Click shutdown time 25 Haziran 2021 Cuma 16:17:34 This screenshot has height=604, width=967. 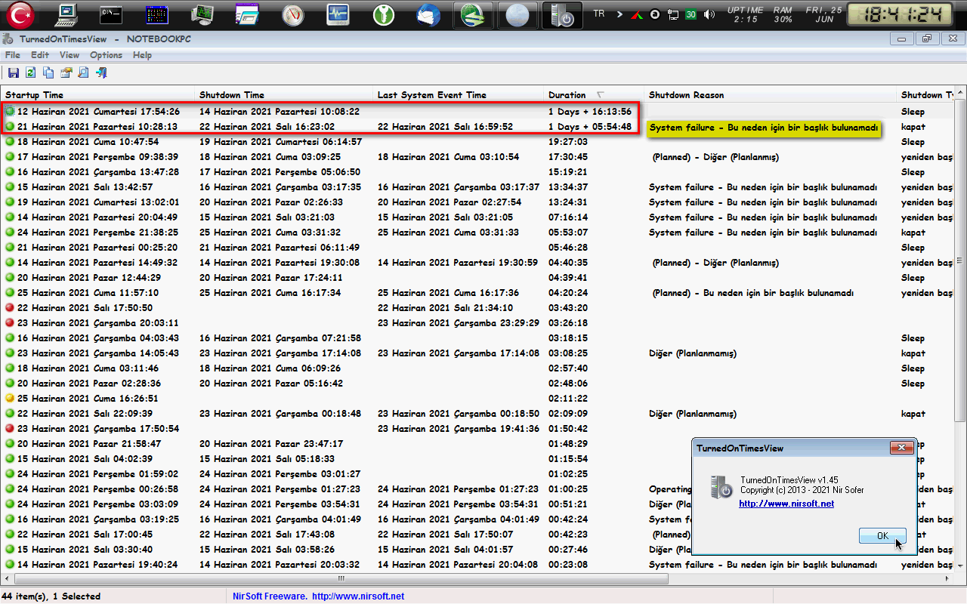tap(270, 293)
